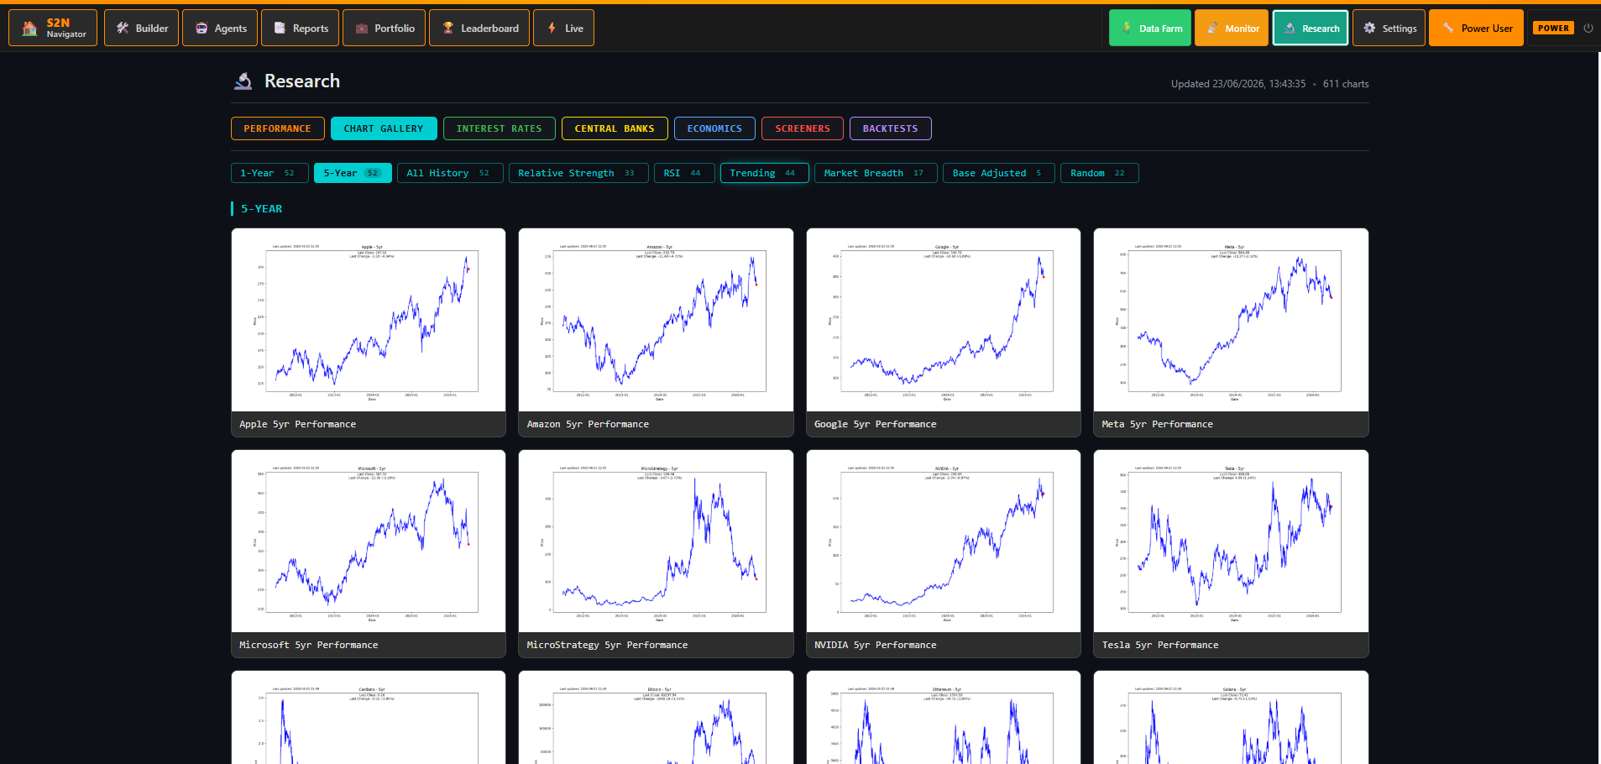Viewport: 1601px width, 764px height.
Task: Open the Monitor section
Action: (1232, 28)
